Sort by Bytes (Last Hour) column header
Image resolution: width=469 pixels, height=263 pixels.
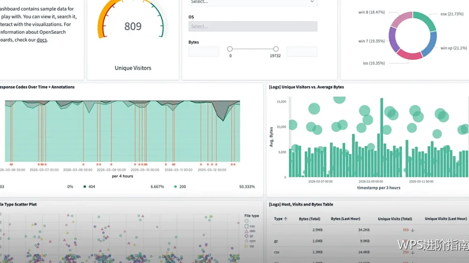(x=346, y=219)
